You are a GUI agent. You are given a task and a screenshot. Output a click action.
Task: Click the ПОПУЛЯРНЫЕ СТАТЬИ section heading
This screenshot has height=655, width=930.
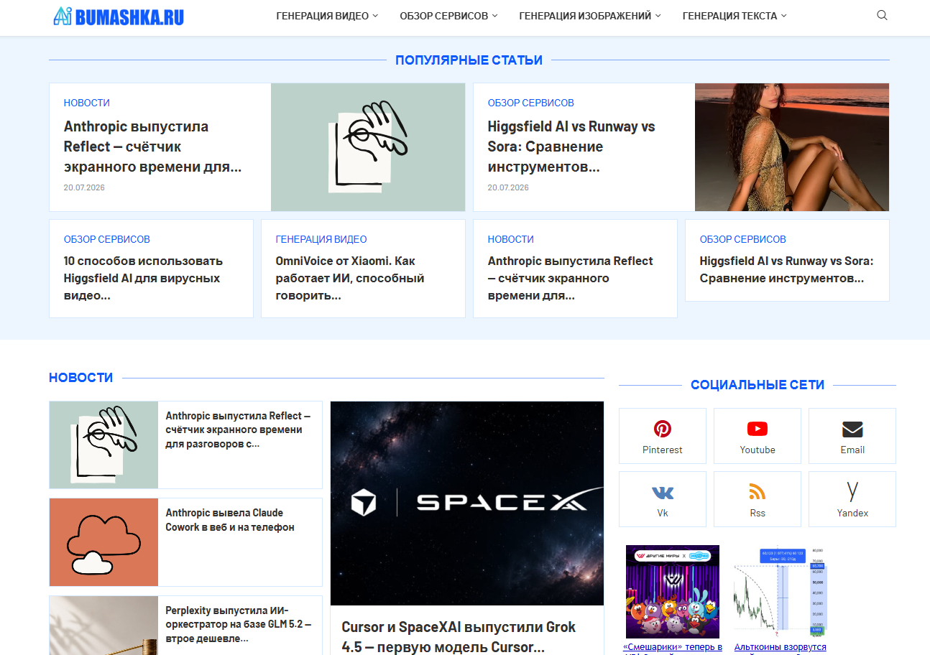coord(469,60)
